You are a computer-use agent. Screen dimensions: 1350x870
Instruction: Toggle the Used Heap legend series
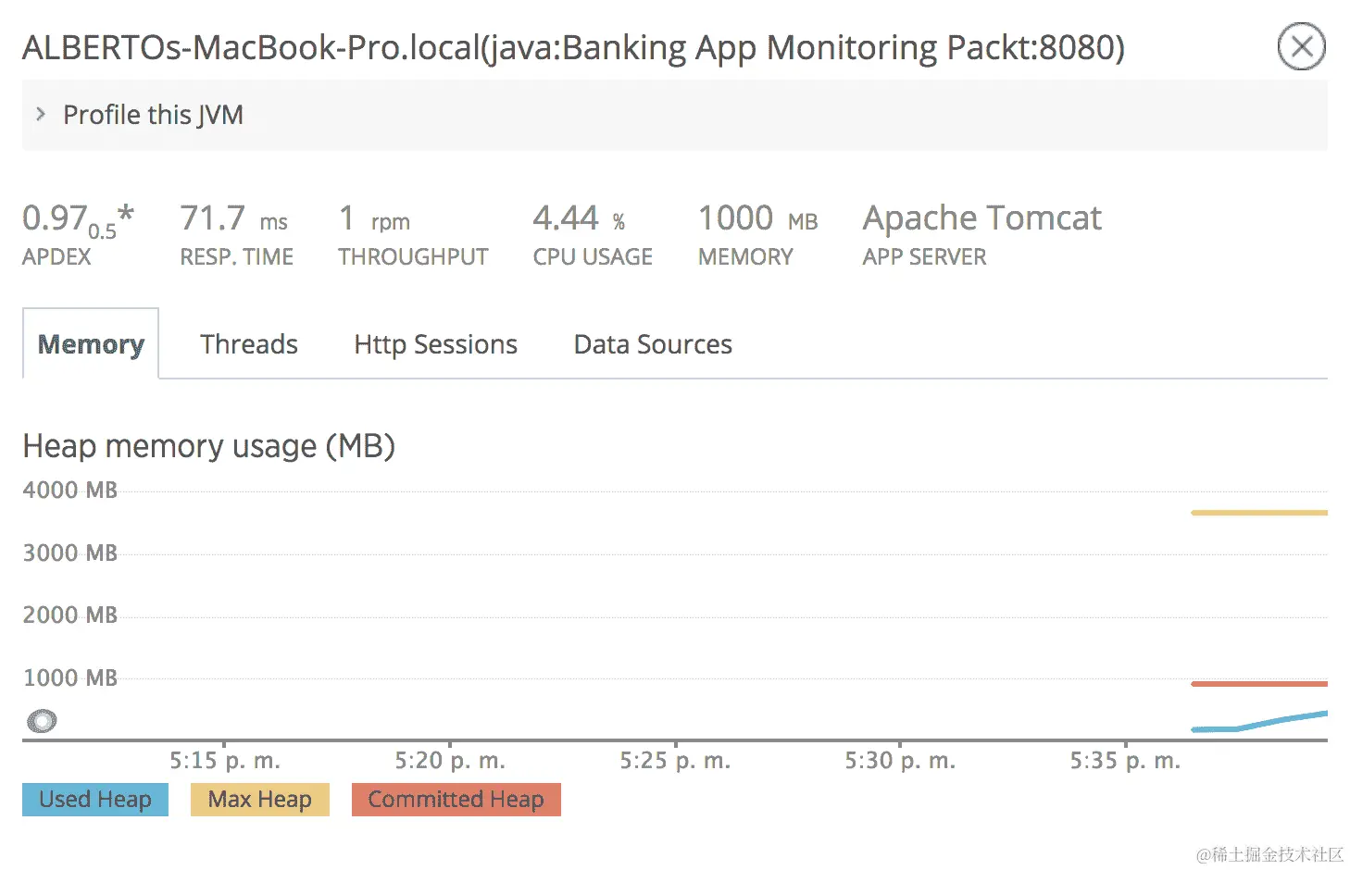tap(95, 800)
